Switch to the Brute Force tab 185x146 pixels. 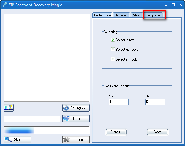[102, 15]
